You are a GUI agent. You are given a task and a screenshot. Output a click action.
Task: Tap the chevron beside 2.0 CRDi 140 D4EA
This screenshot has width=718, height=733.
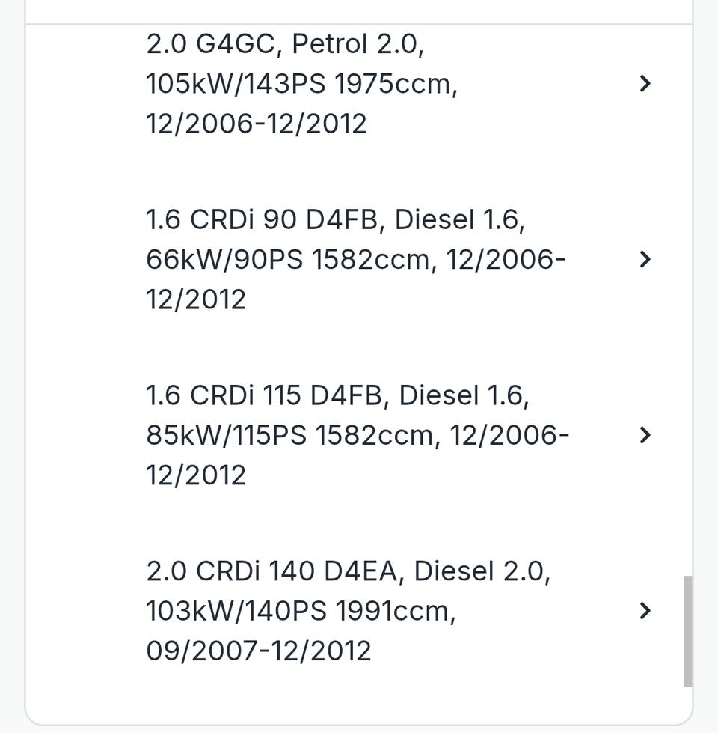pyautogui.click(x=645, y=611)
